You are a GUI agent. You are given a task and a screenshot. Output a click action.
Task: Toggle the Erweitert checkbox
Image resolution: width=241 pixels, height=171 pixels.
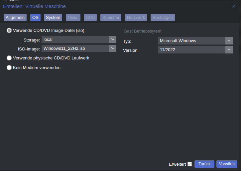tap(190, 164)
